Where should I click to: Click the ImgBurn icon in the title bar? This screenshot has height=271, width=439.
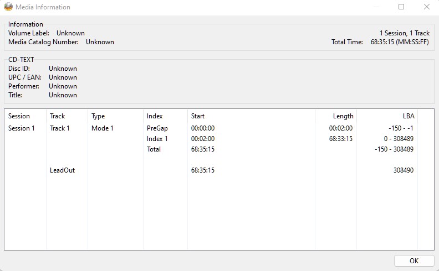pyautogui.click(x=8, y=7)
